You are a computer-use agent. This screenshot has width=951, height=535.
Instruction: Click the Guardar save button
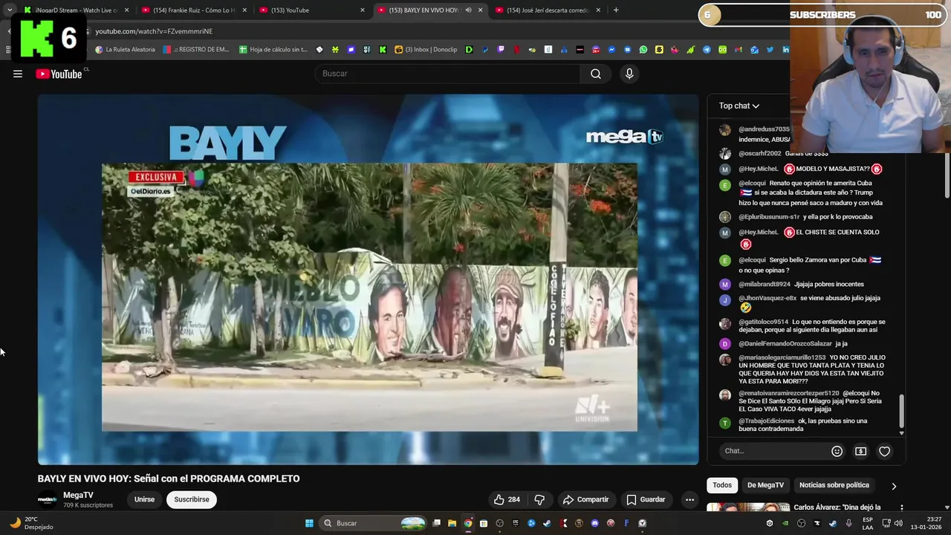(x=646, y=499)
